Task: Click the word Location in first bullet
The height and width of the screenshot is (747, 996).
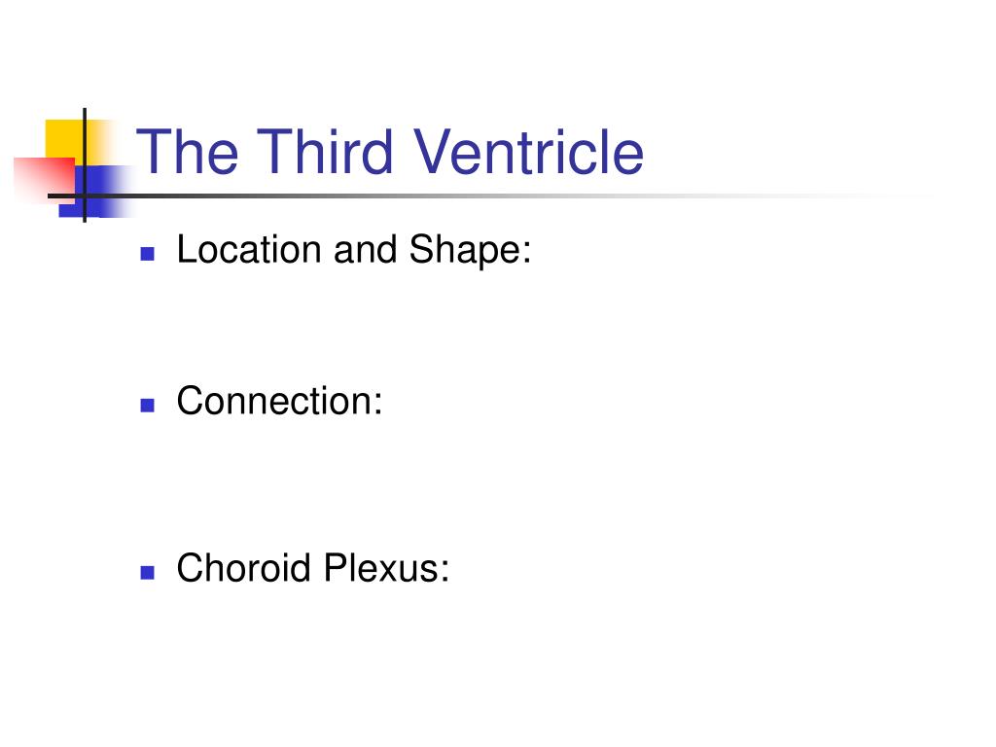Action: 249,249
